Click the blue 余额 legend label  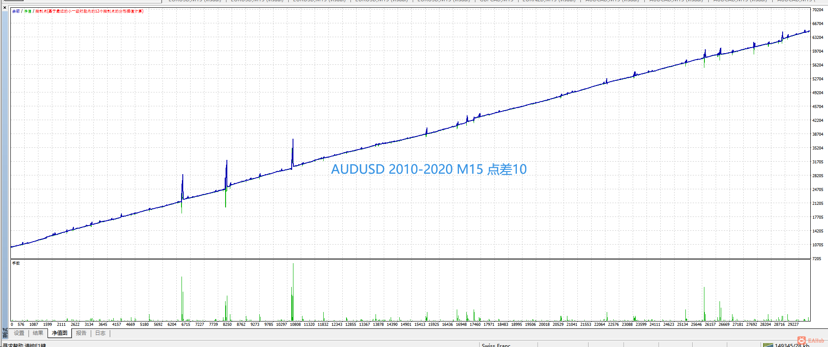coord(16,11)
